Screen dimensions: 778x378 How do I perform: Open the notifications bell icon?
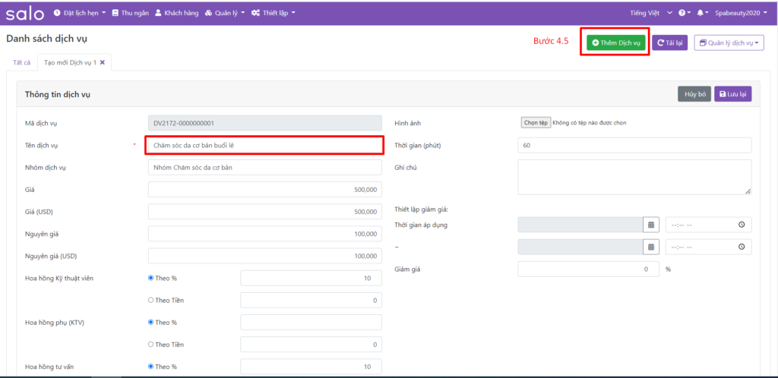point(700,13)
